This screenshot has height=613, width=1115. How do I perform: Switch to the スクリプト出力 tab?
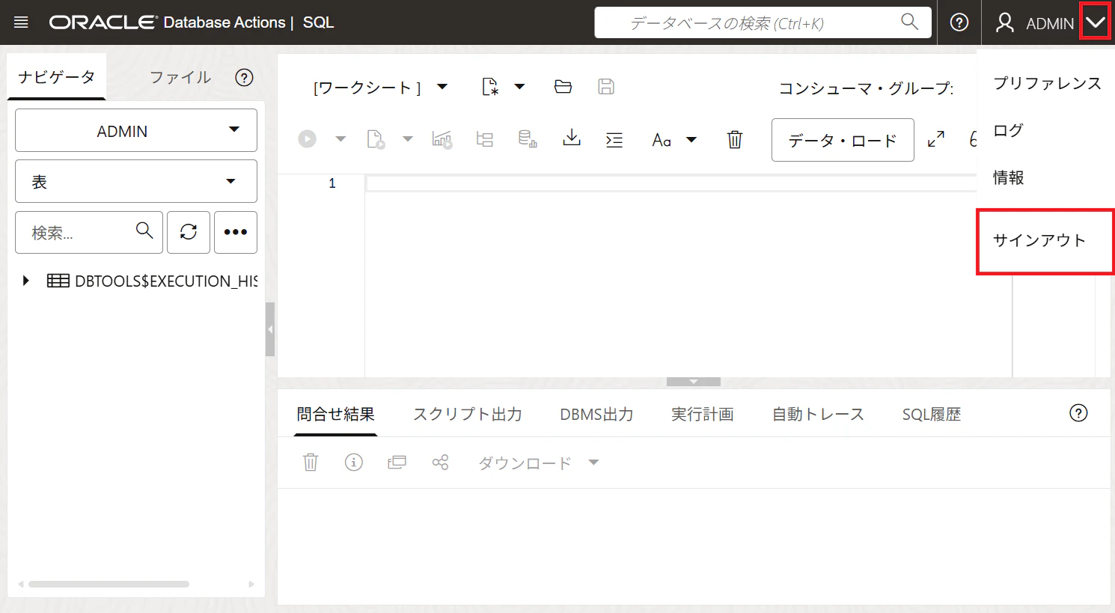(x=468, y=414)
